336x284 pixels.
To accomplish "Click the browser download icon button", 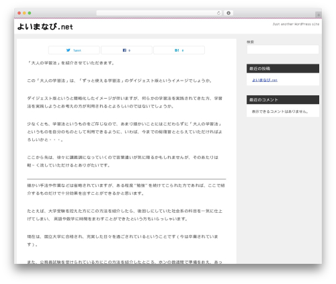I will tap(228, 13).
